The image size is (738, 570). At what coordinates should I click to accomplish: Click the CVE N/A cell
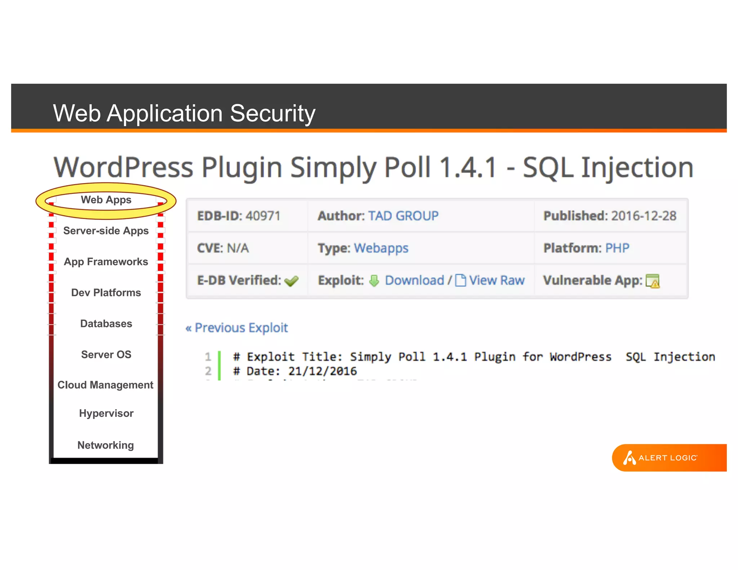pos(248,248)
